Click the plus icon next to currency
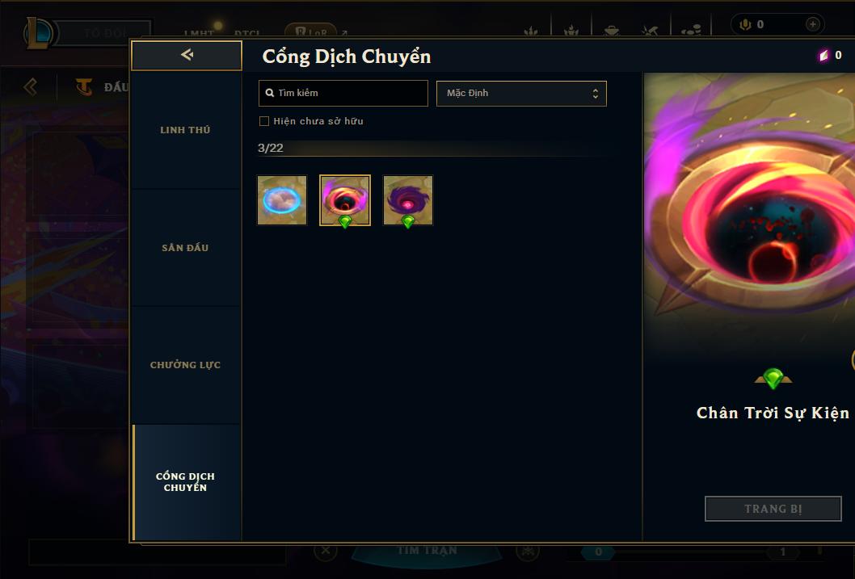Image resolution: width=855 pixels, height=579 pixels. 812,24
